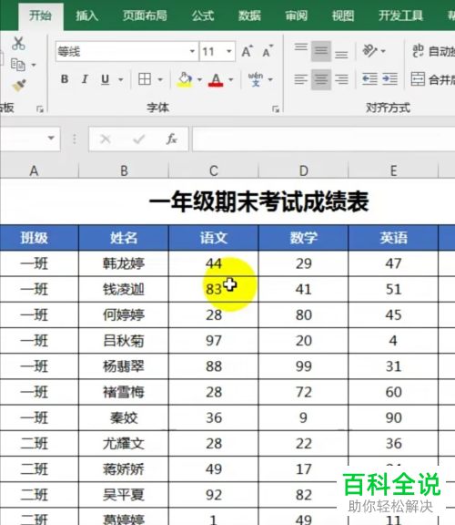
Task: Click the name cell 吕秋菊
Action: 124,341
